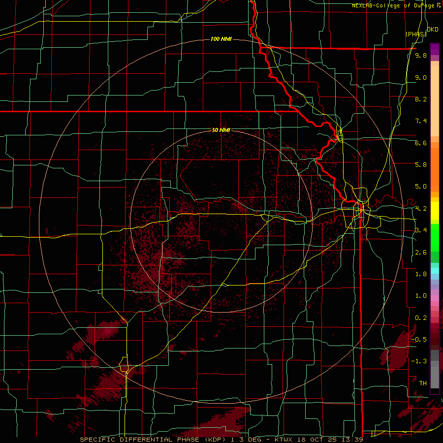Click the 4.2 scale value
The image size is (443, 443).
(x=421, y=209)
